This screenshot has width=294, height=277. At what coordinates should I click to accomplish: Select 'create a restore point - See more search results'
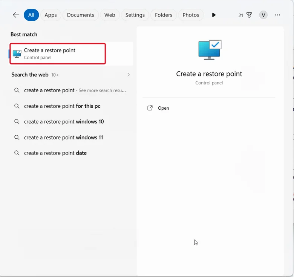[x=71, y=90]
